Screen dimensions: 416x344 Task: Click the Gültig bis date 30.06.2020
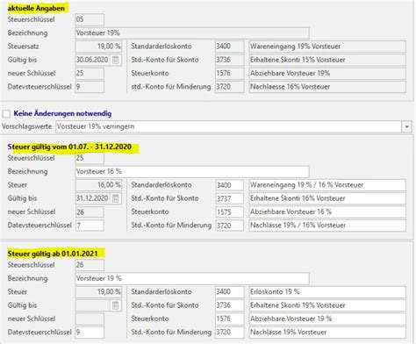coord(93,60)
